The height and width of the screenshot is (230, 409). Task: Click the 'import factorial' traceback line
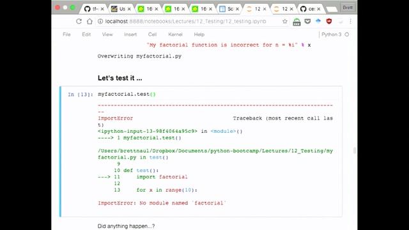[162, 177]
